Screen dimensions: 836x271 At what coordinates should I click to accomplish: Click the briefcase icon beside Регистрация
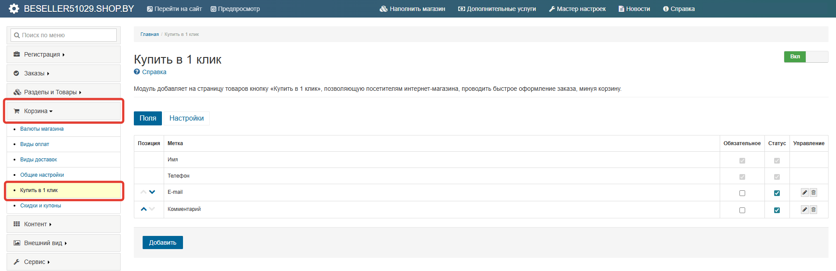tap(17, 54)
